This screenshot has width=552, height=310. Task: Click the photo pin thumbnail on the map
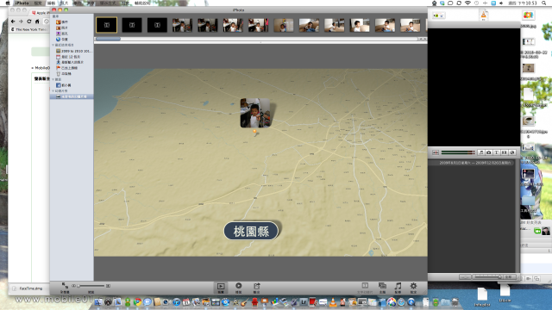pyautogui.click(x=255, y=113)
